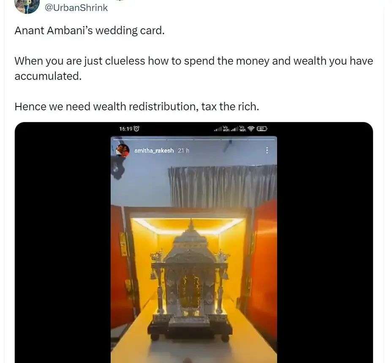Select the 'Anant Ambani's wedding card.' text
This screenshot has width=392, height=363.
tap(90, 31)
